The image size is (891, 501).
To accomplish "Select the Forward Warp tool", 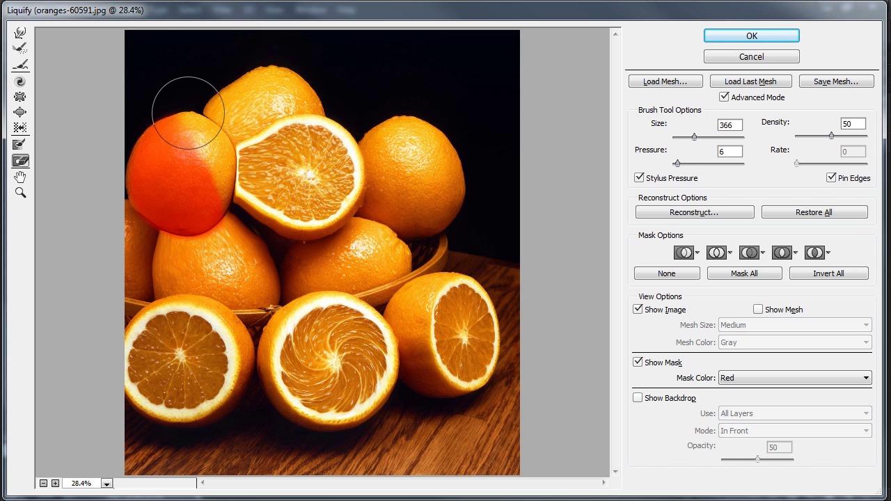I will pos(20,33).
